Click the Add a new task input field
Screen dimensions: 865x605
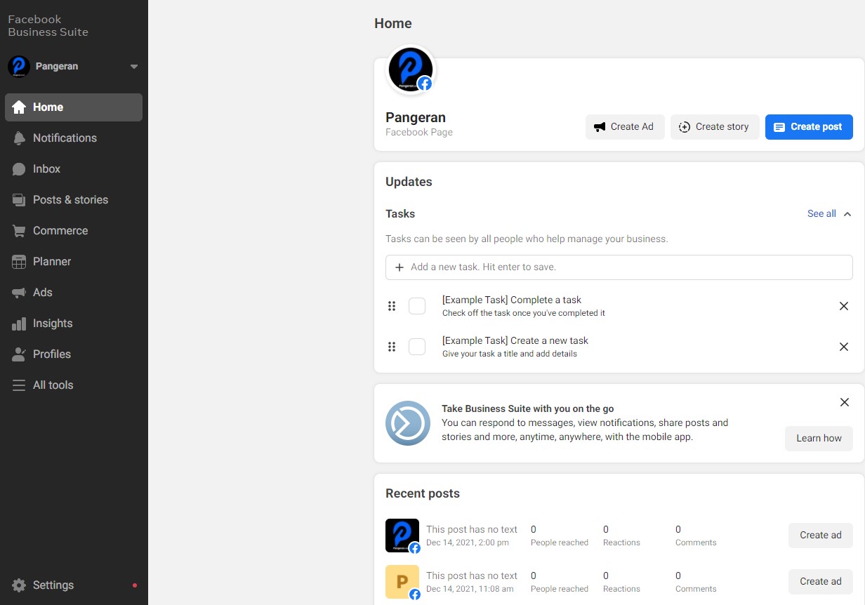pos(619,267)
